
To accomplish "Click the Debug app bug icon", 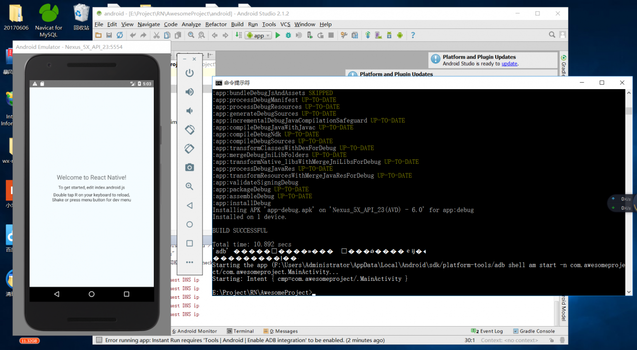I will [x=288, y=35].
